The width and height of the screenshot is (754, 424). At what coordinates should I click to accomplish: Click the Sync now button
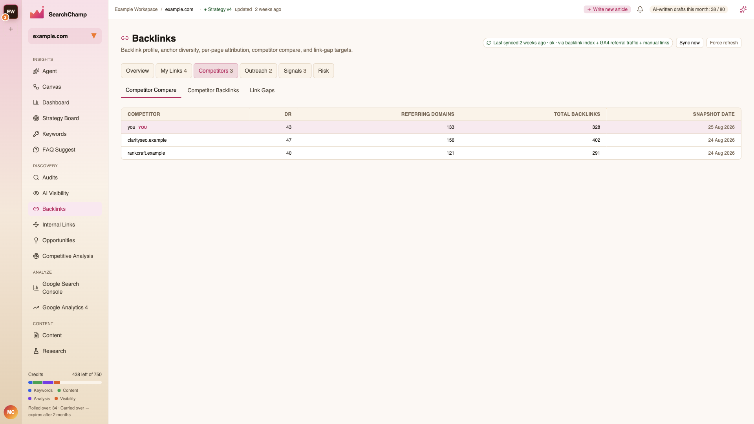tap(690, 43)
